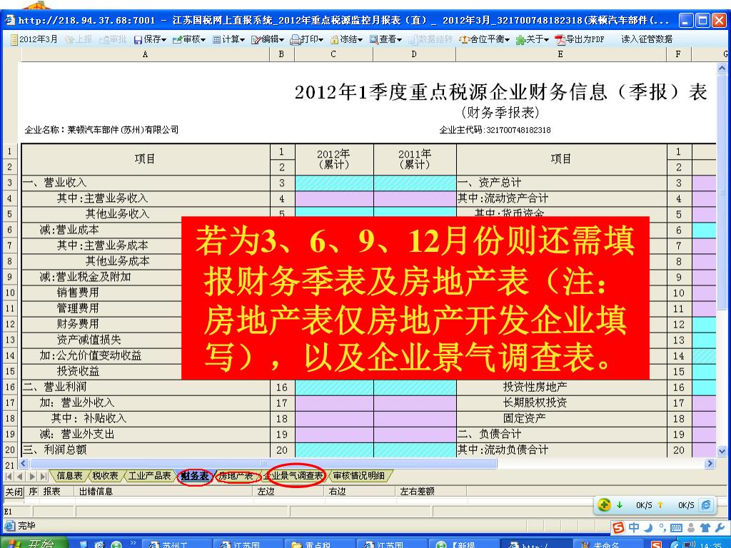Viewport: 731px width, 548px height.
Task: Select the 营业外收入 2012年 input cell
Action: [334, 402]
